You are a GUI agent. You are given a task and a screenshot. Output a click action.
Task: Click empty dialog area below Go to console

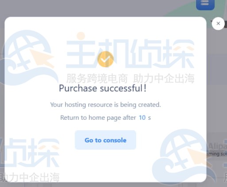tap(105, 166)
